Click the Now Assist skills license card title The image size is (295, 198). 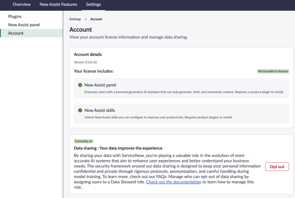[x=100, y=110]
